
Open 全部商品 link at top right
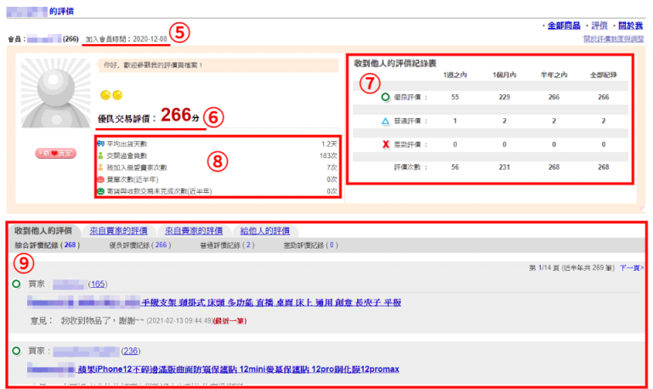pos(563,26)
